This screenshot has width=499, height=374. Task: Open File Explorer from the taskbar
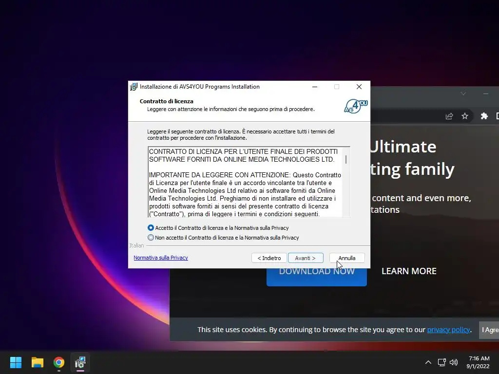pos(37,362)
